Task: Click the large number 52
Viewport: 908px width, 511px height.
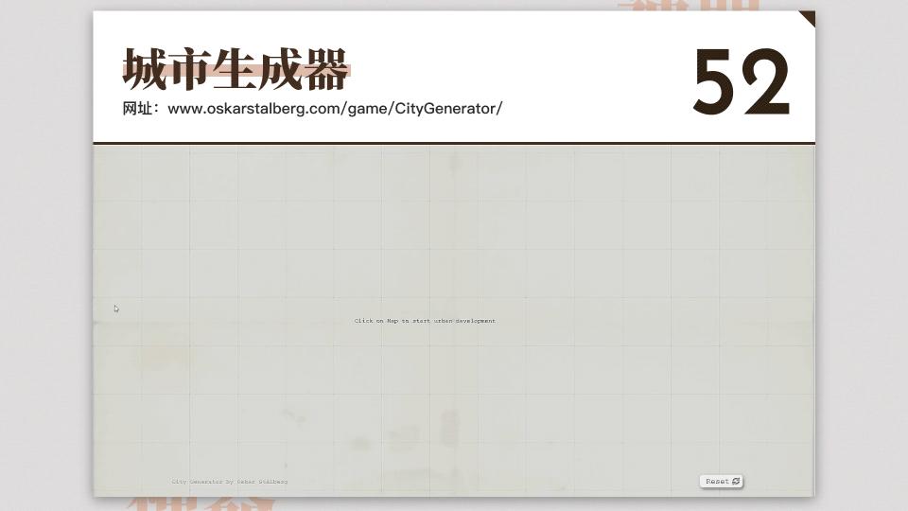Action: [x=742, y=81]
